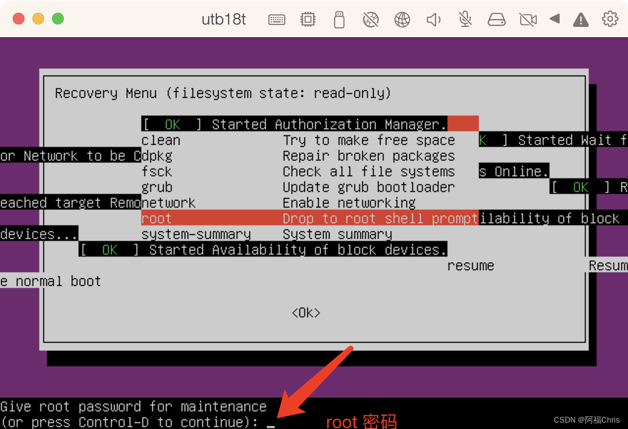Screen dimensions: 628x429
Task: Toggle the muted microphone icon
Action: 465,20
